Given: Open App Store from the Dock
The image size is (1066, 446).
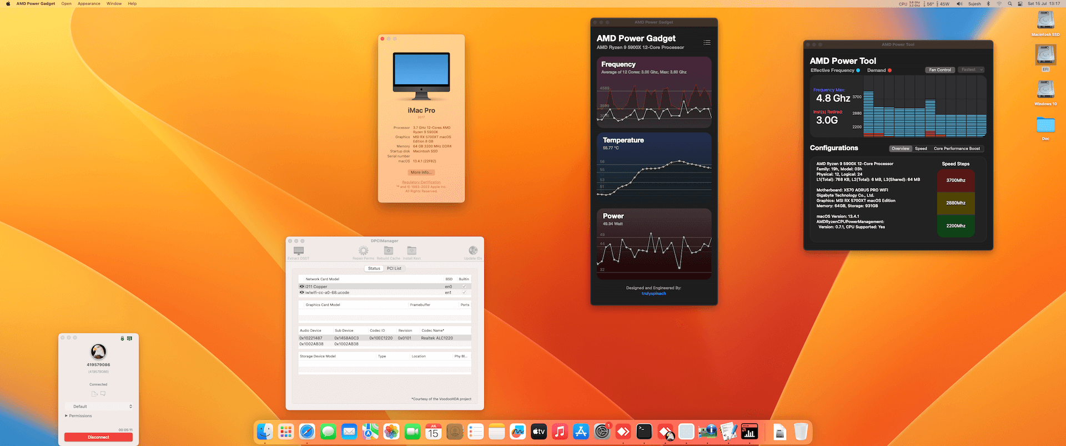Looking at the screenshot, I should coord(581,432).
